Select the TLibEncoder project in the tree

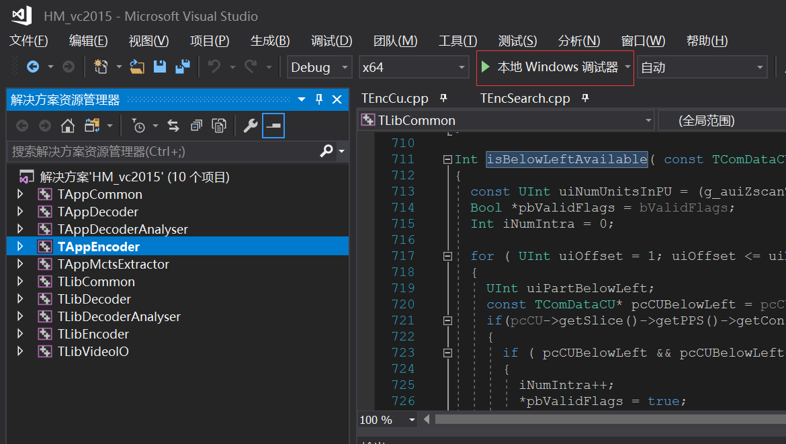point(93,334)
